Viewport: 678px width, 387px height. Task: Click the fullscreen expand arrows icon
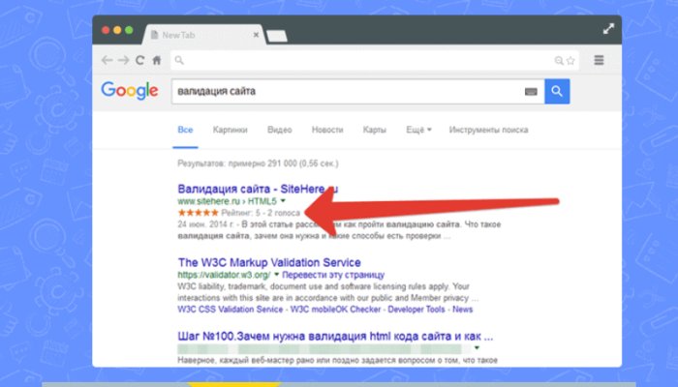(x=608, y=29)
